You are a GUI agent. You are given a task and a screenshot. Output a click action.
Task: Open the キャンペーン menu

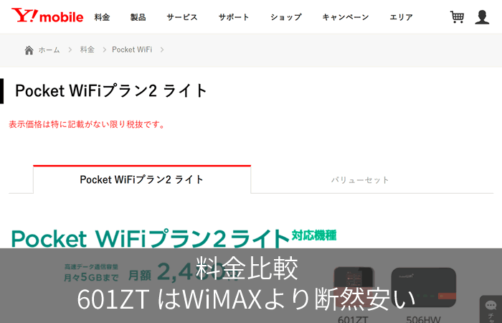(346, 17)
